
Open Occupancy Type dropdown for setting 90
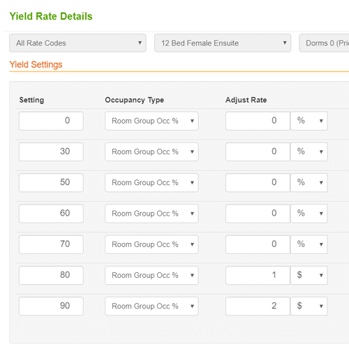click(x=151, y=306)
